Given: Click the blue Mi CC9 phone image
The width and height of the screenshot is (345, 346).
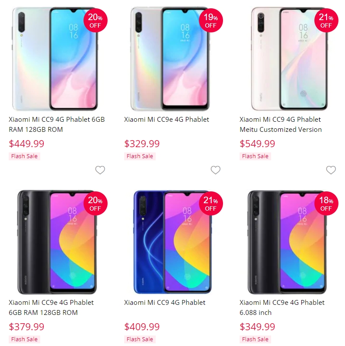Looking at the screenshot, I should (172, 242).
